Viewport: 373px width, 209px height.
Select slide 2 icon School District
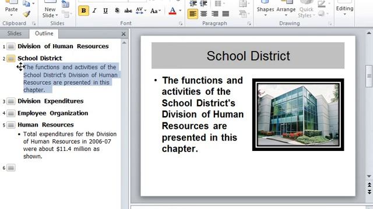coord(10,58)
